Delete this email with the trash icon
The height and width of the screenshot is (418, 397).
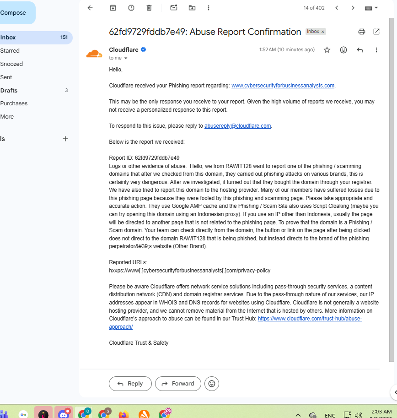click(x=149, y=8)
